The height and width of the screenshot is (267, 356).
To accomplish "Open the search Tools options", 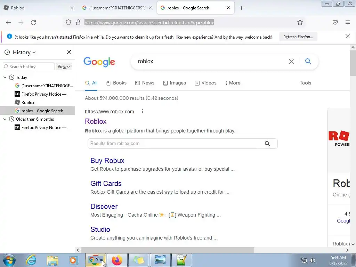I will [305, 83].
